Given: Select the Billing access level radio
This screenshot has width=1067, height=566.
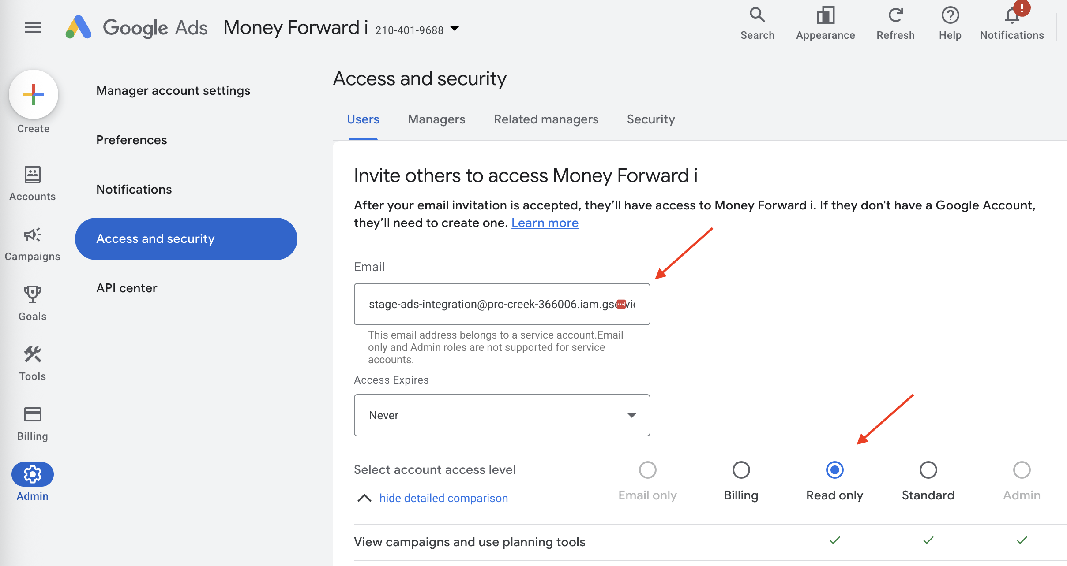Looking at the screenshot, I should [x=741, y=470].
